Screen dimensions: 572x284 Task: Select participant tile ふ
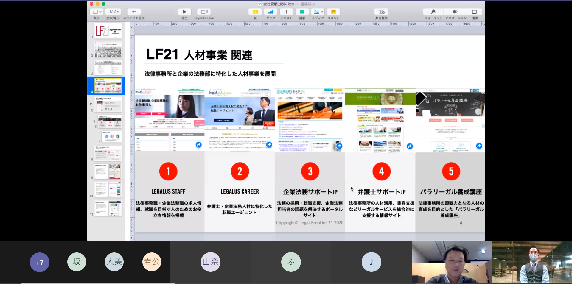coord(291,262)
